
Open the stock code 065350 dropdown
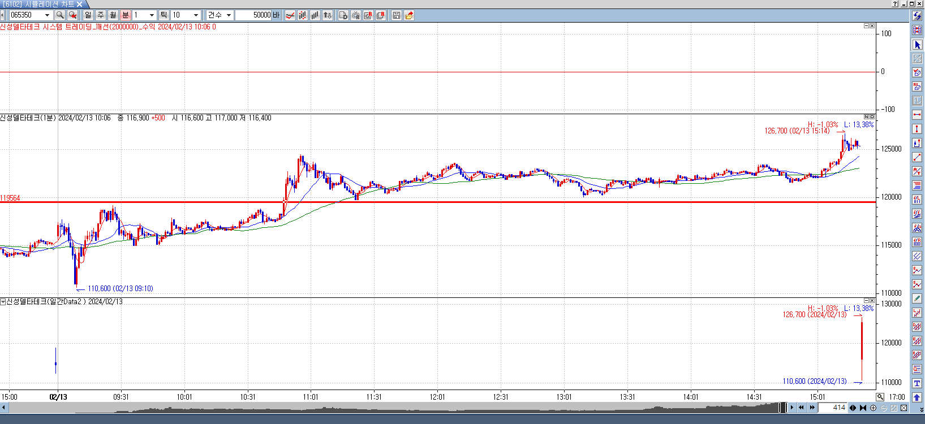[47, 15]
